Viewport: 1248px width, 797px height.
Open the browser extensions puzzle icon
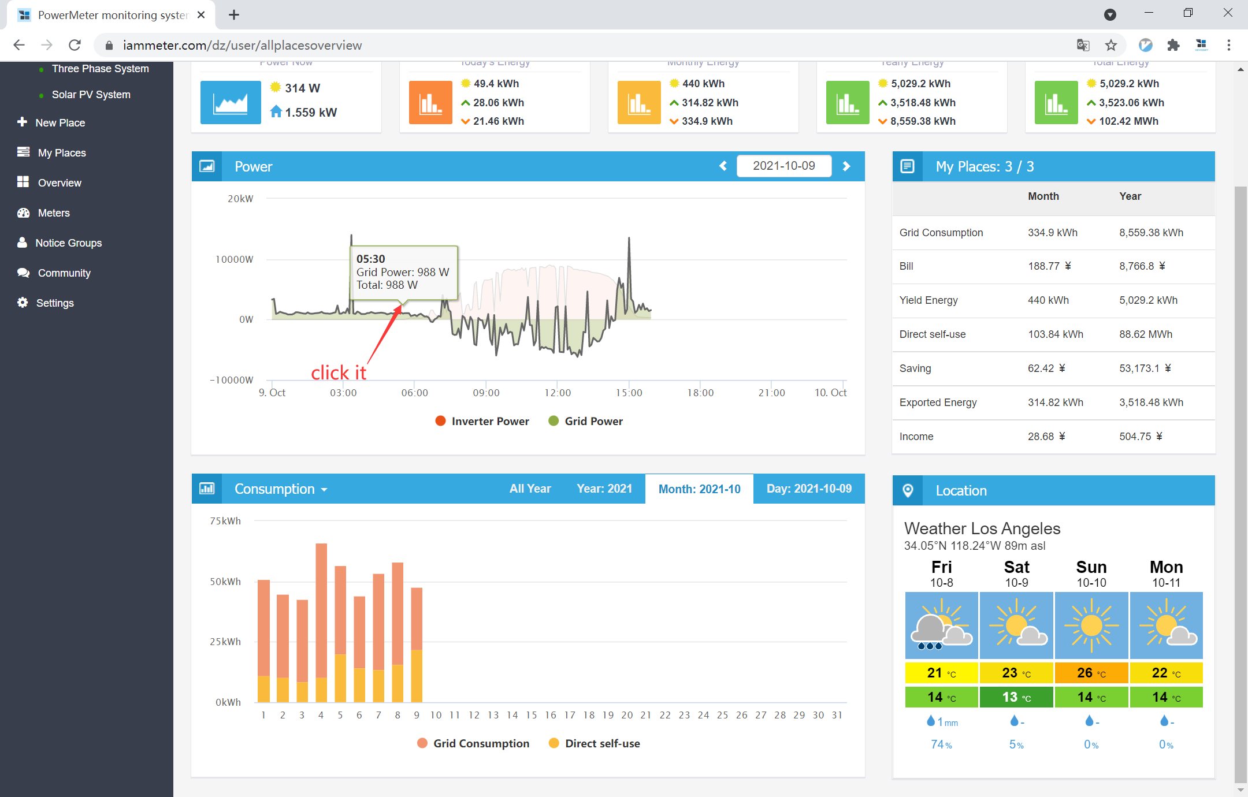(1173, 45)
